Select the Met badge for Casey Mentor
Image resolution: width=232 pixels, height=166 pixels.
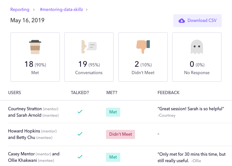pos(113,157)
